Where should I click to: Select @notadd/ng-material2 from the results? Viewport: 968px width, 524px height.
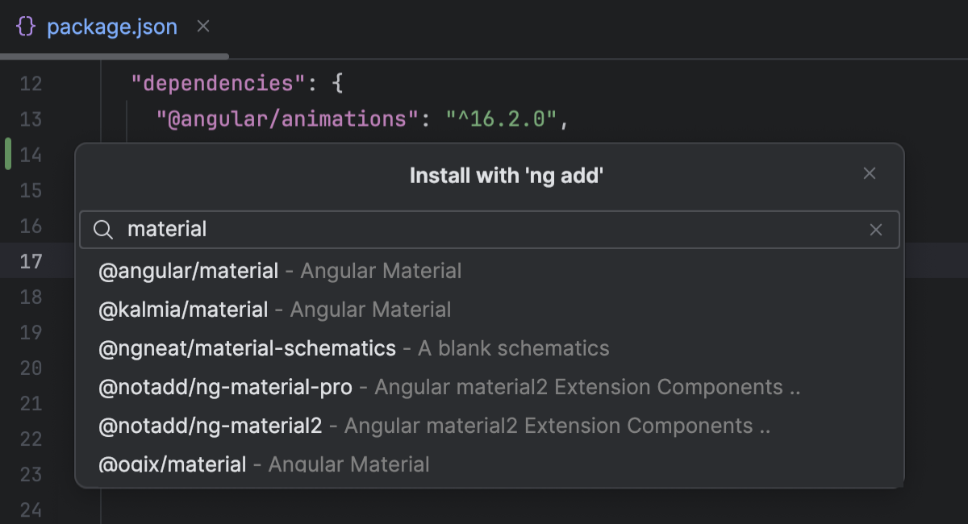(x=212, y=426)
